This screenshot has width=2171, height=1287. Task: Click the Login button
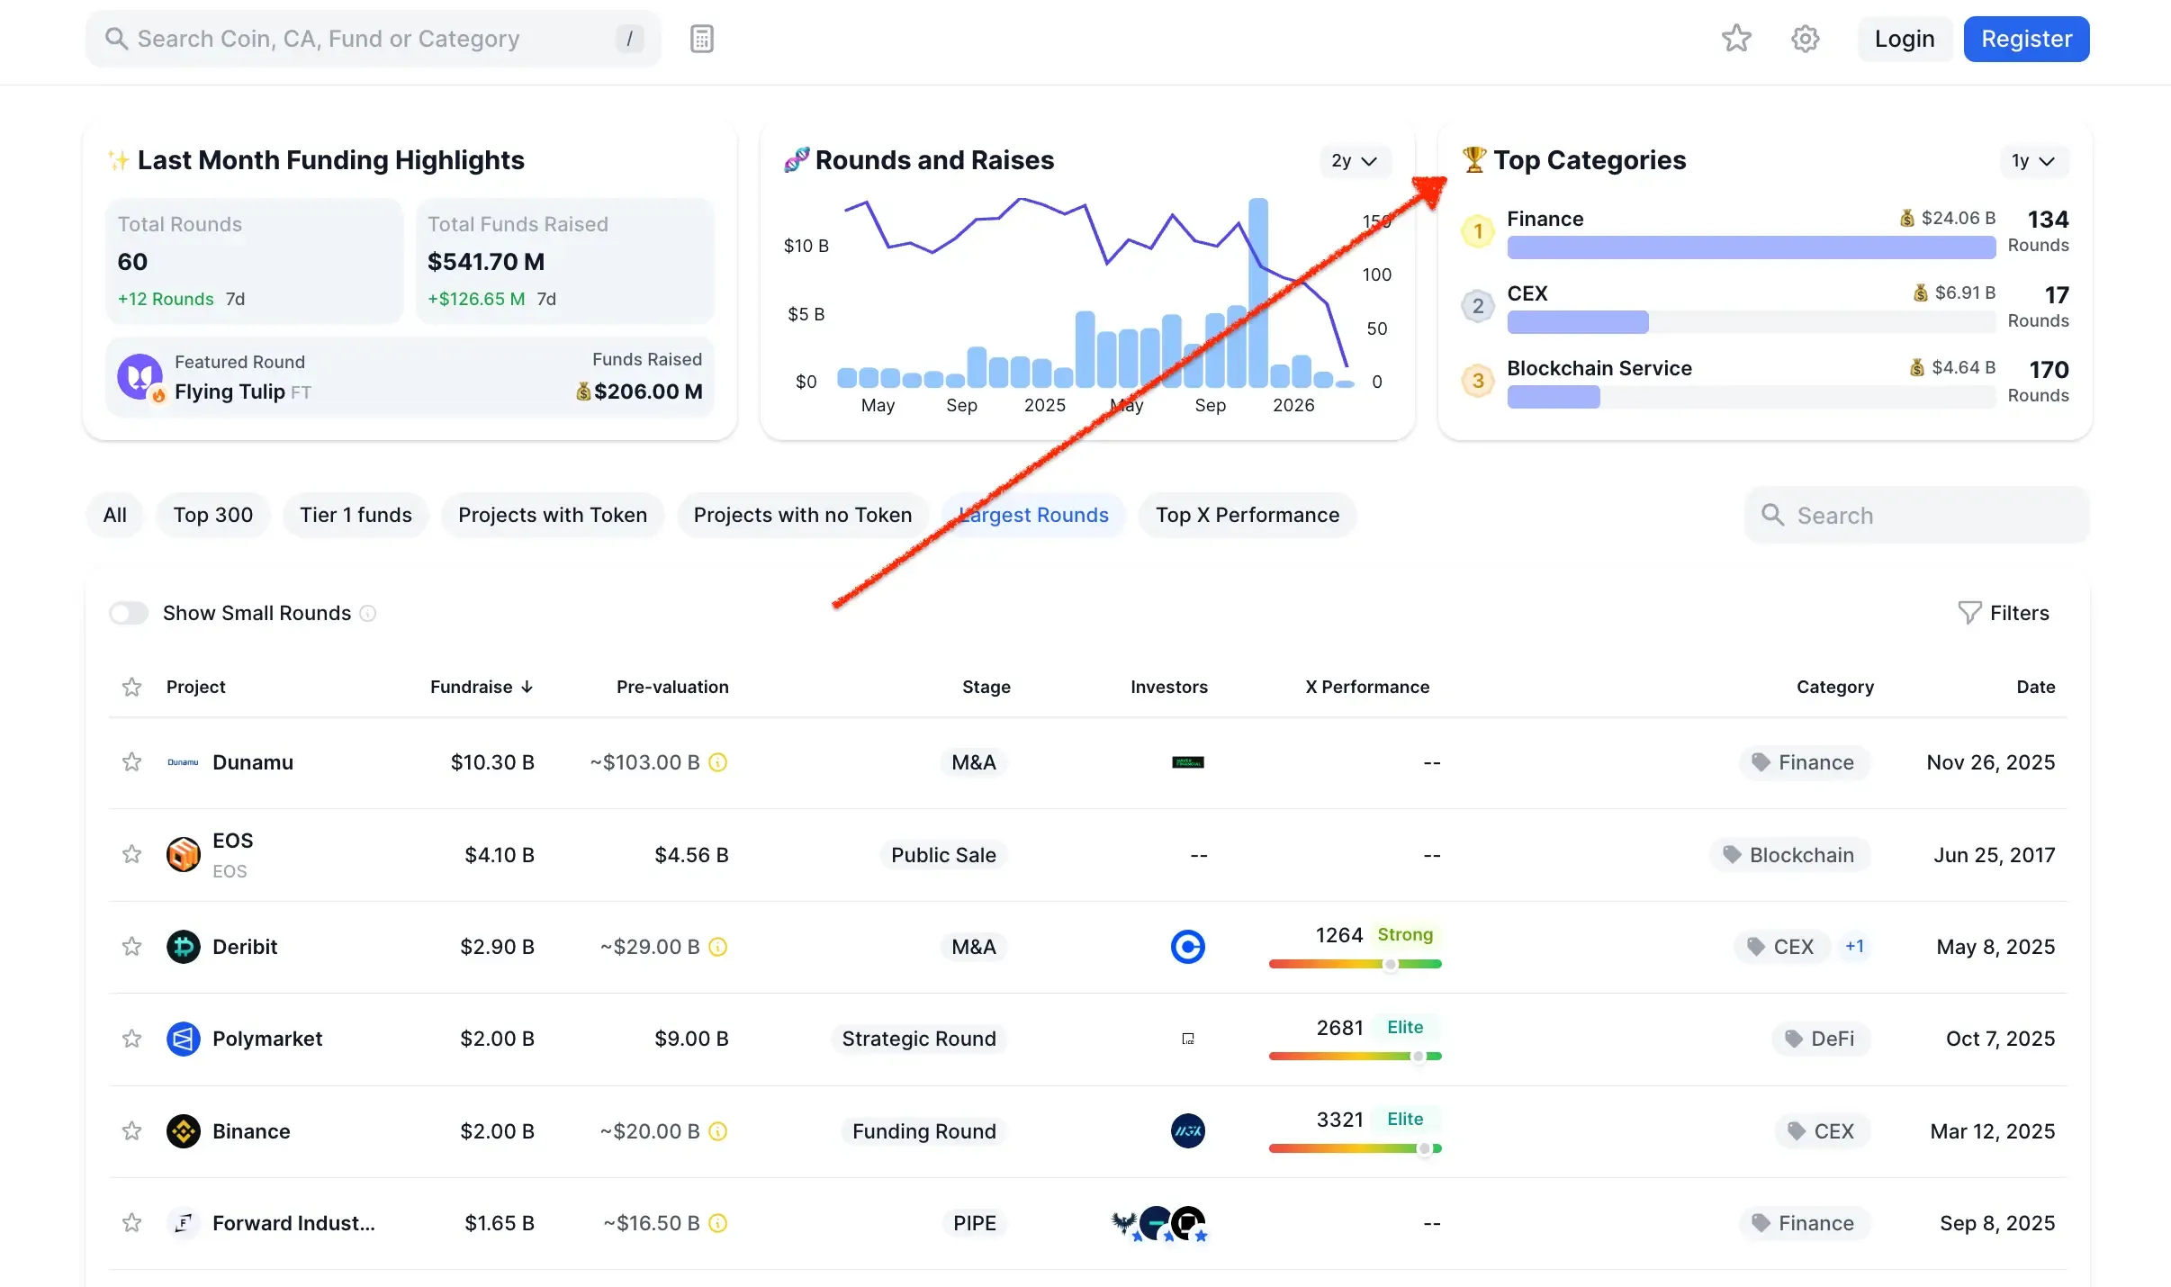(1904, 39)
